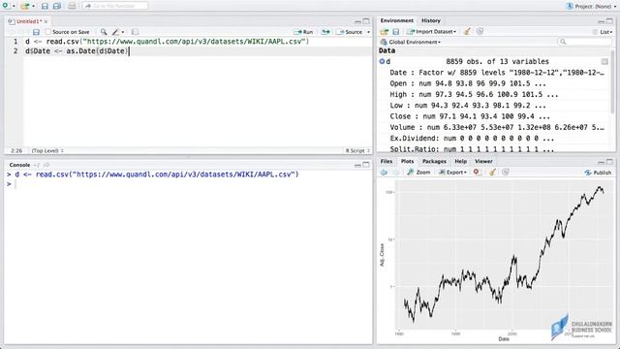Screen dimensions: 620x349
Task: Click the Date : Factor variable row
Action: pyautogui.click(x=497, y=73)
